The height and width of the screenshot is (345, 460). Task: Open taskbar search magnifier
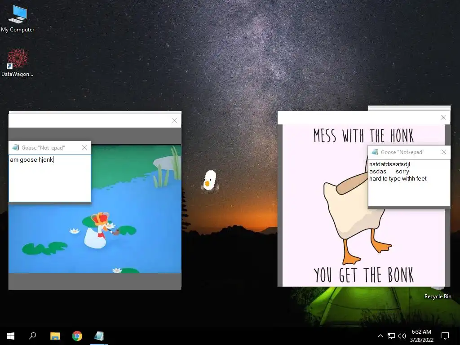pos(32,336)
